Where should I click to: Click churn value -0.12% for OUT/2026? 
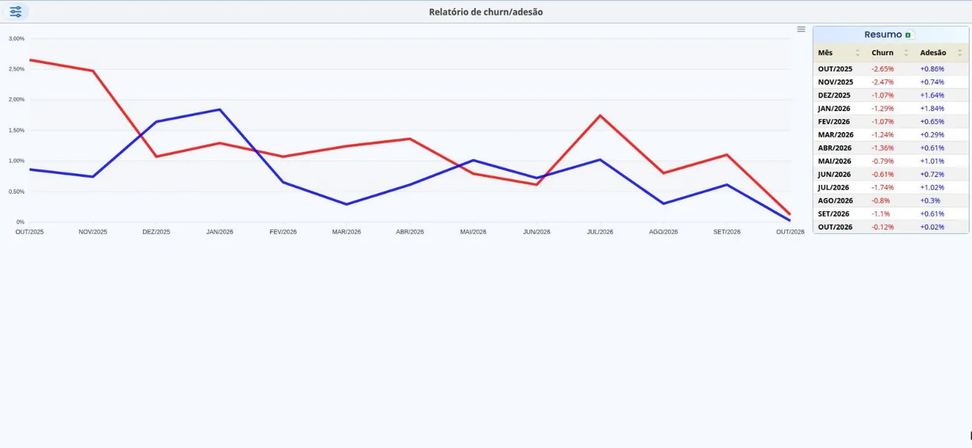pos(882,227)
